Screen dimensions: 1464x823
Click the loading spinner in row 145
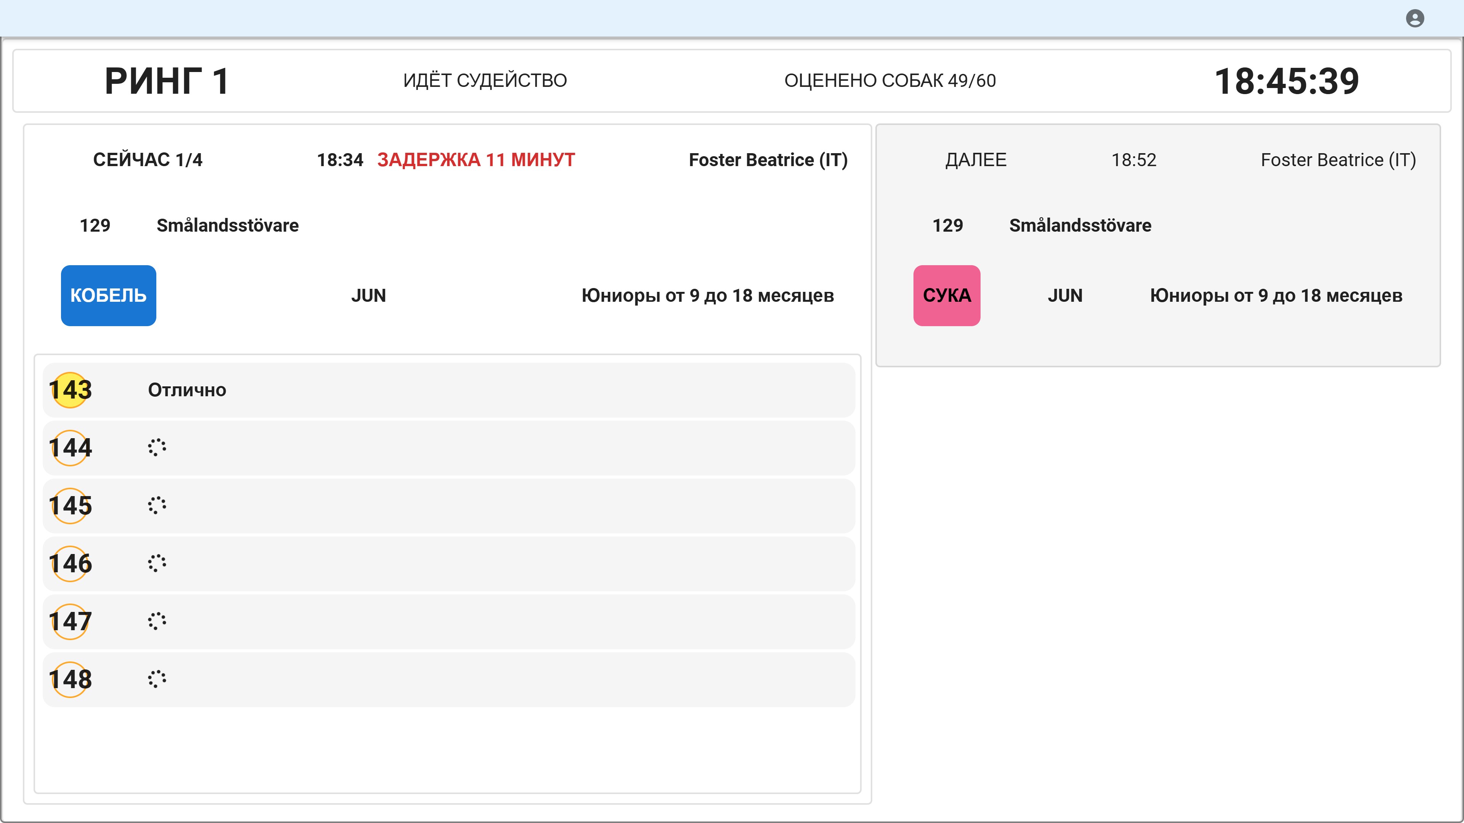pyautogui.click(x=157, y=506)
